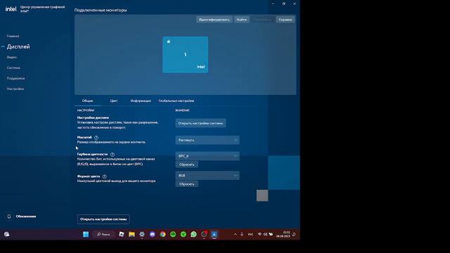
Task: Open the Wi-Fi network tray icon
Action: click(x=259, y=234)
